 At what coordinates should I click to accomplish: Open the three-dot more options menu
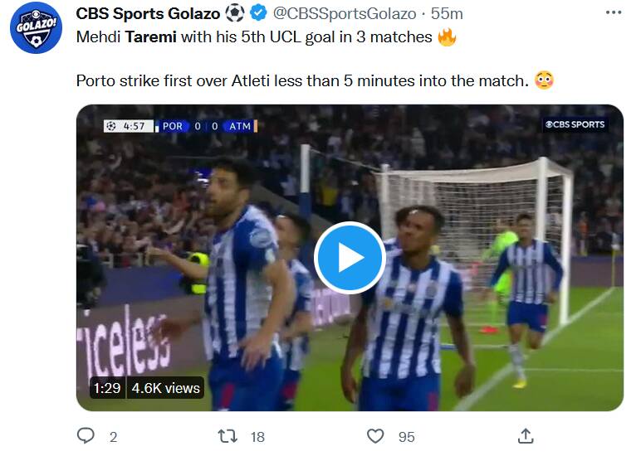tap(614, 13)
